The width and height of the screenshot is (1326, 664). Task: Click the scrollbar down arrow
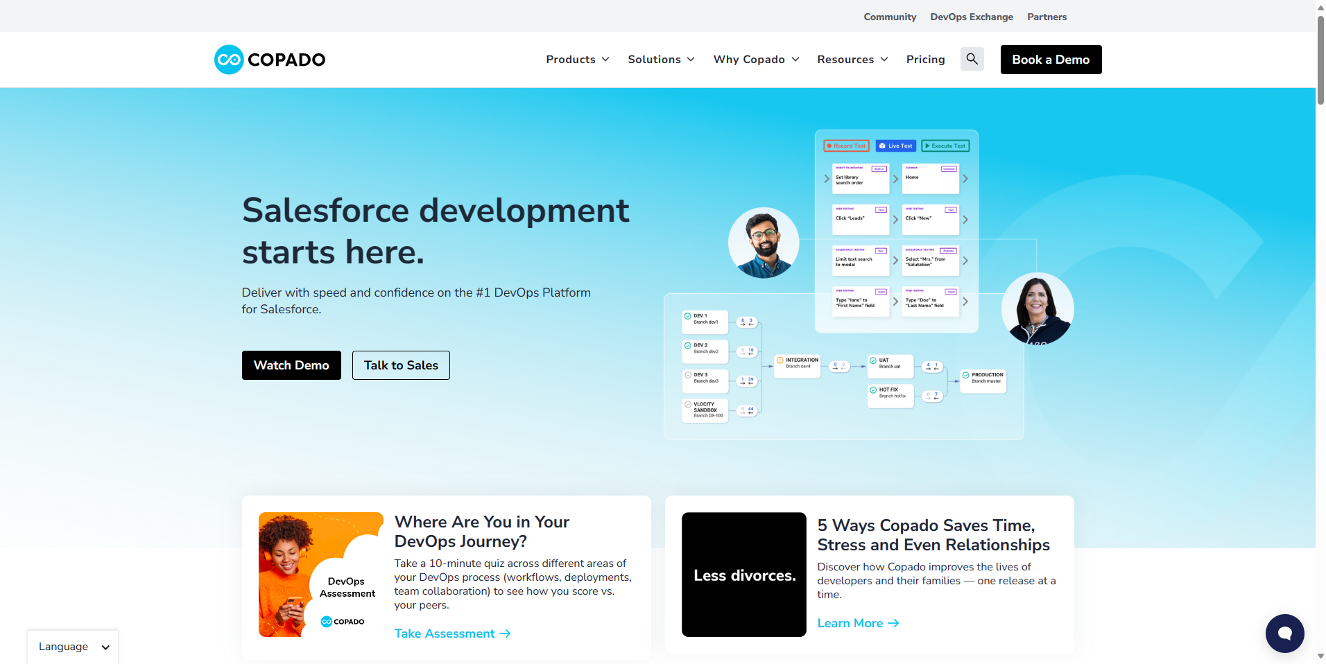1320,656
